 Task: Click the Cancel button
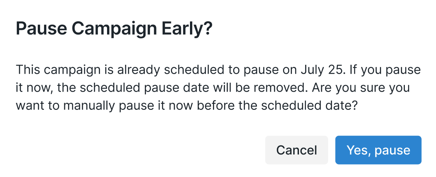pos(296,150)
